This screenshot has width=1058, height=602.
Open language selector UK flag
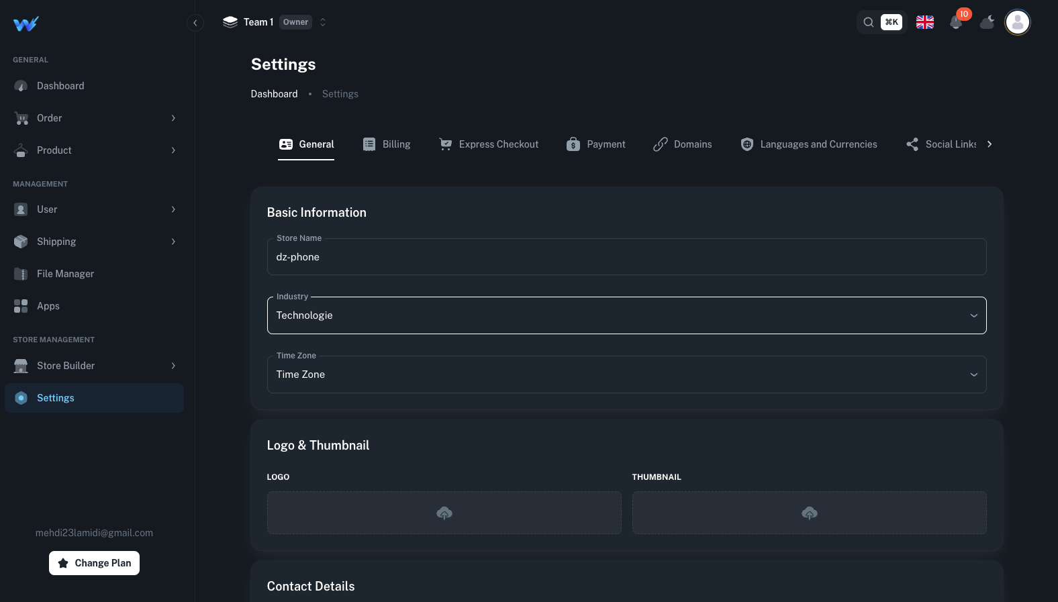[925, 22]
